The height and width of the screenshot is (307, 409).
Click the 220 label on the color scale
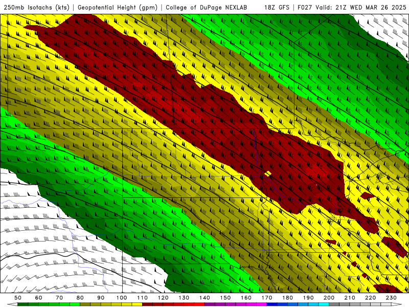click(370, 298)
